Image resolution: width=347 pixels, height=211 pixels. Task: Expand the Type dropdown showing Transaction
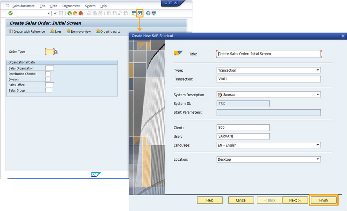pos(318,70)
